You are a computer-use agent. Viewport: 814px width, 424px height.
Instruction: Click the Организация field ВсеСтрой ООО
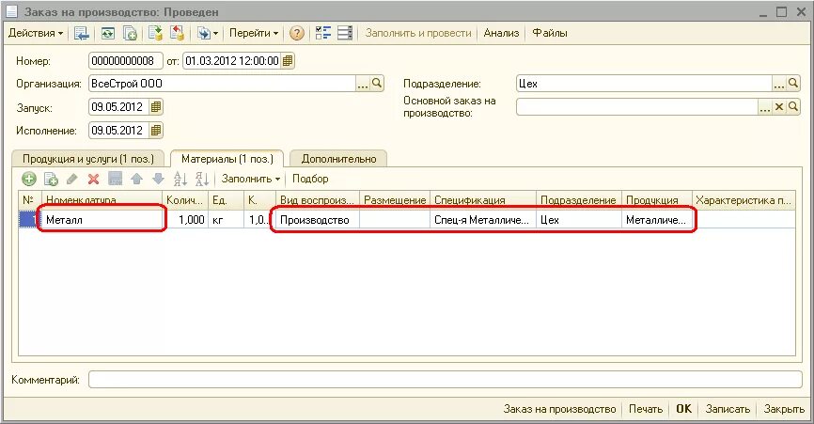pos(222,84)
